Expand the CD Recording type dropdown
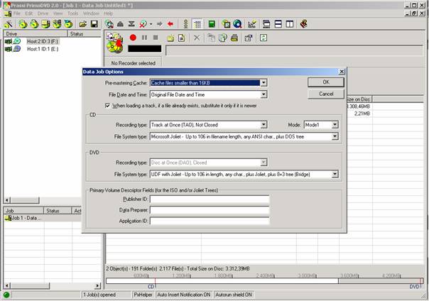Viewport: 429px width, 301px height. [x=264, y=124]
